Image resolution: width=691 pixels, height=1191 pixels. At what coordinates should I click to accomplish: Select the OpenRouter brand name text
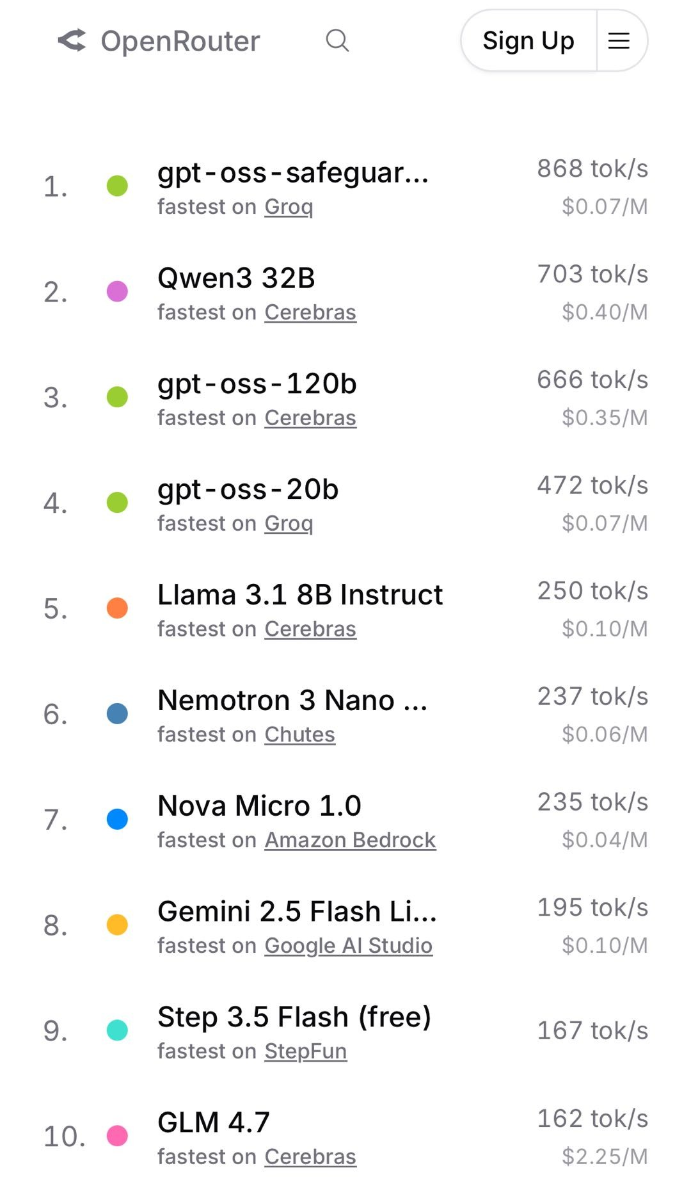coord(180,41)
